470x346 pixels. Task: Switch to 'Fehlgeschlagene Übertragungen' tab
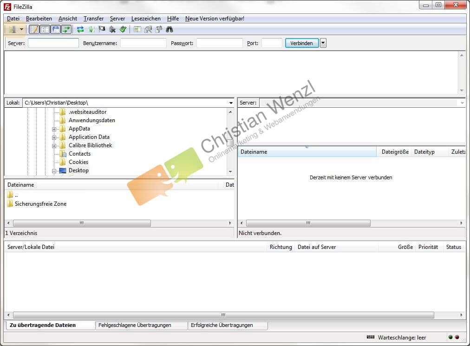coord(141,325)
